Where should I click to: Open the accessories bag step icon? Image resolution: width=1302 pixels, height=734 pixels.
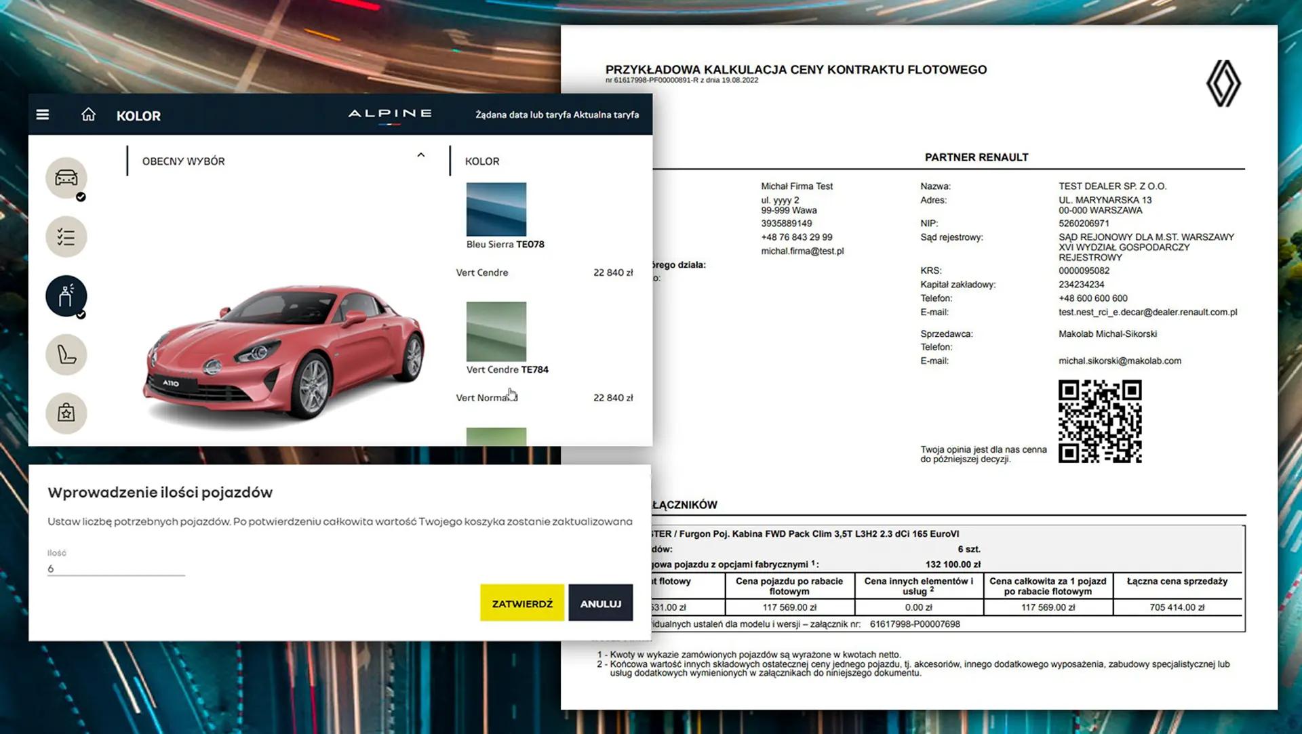66,413
